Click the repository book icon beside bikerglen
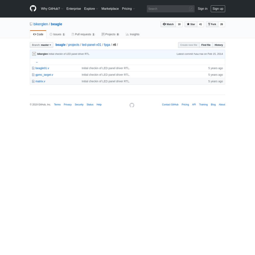This screenshot has width=255, height=255. click(x=31, y=24)
